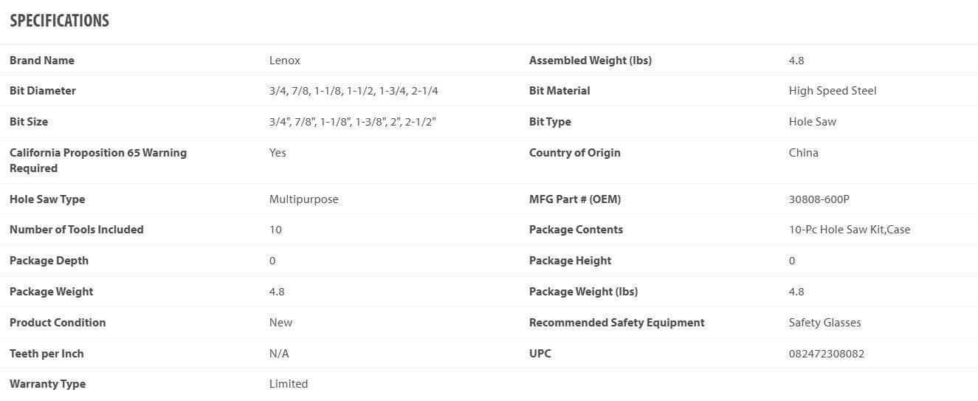This screenshot has height=401, width=978.
Task: Click the Assembled Weight (lbs) label
Action: pos(590,61)
